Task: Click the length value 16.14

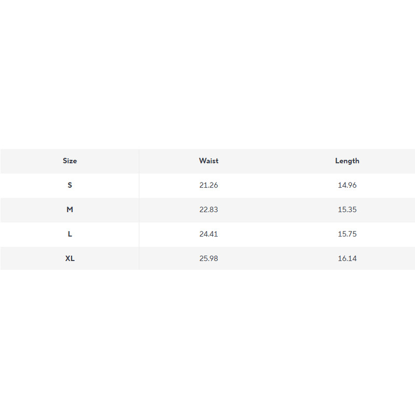Action: point(347,258)
